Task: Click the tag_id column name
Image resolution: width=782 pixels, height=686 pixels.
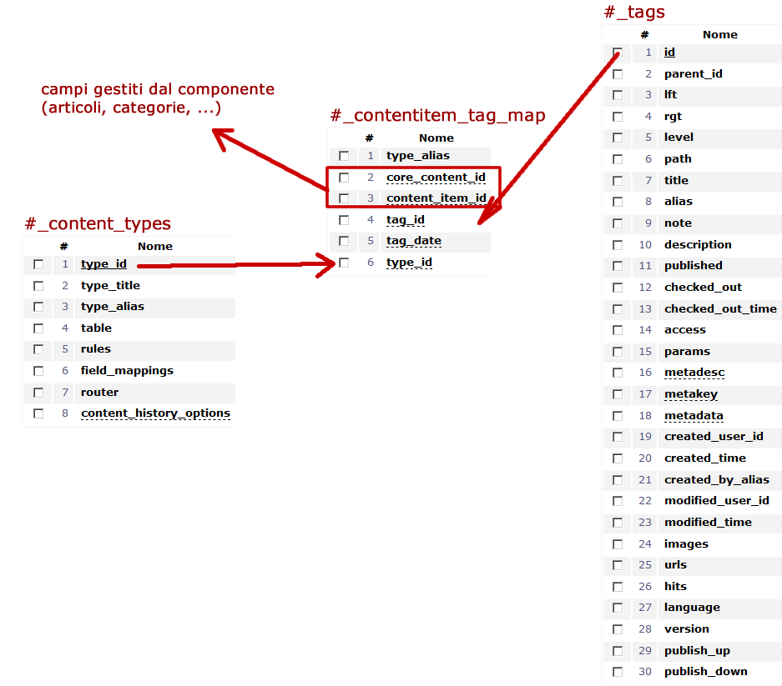Action: click(x=406, y=220)
